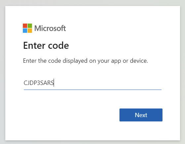Click the "Next" label text on the button
The height and width of the screenshot is (144, 185).
click(x=141, y=115)
